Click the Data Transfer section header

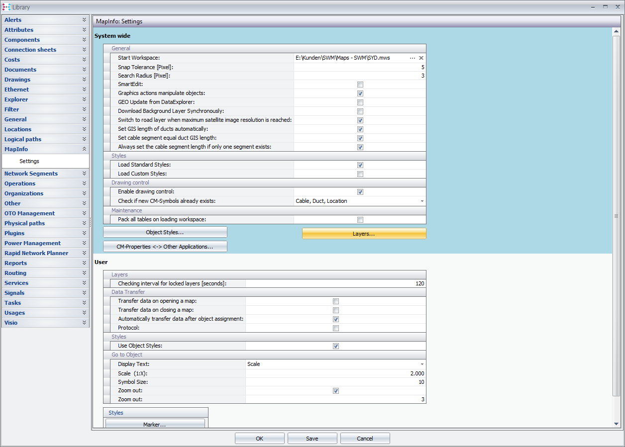tap(265, 292)
